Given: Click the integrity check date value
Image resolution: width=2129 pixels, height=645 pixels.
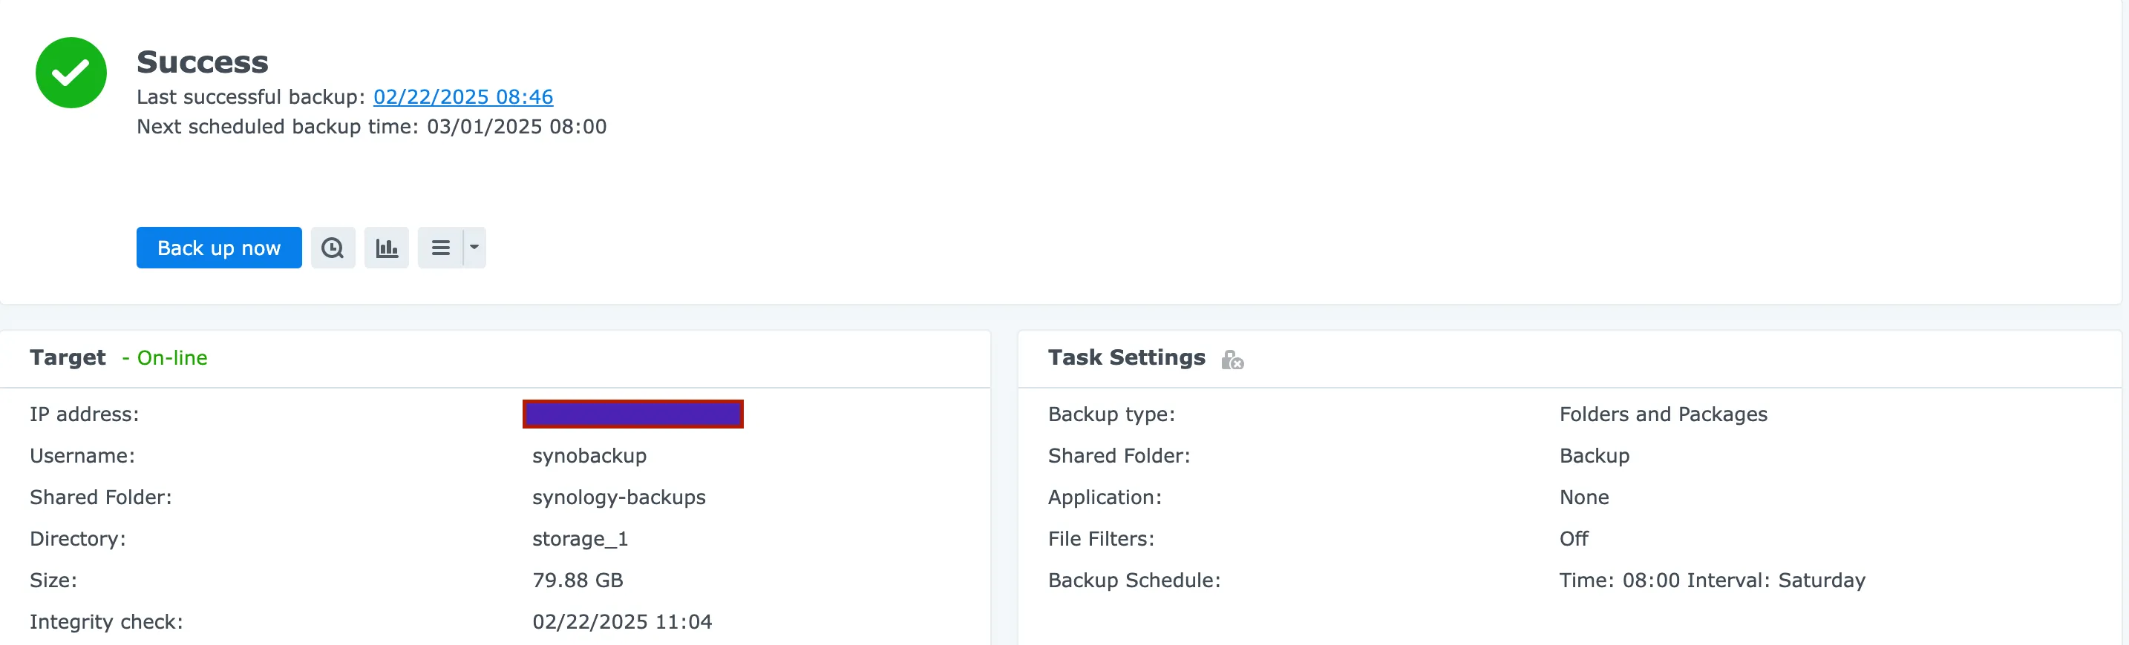Looking at the screenshot, I should point(621,621).
